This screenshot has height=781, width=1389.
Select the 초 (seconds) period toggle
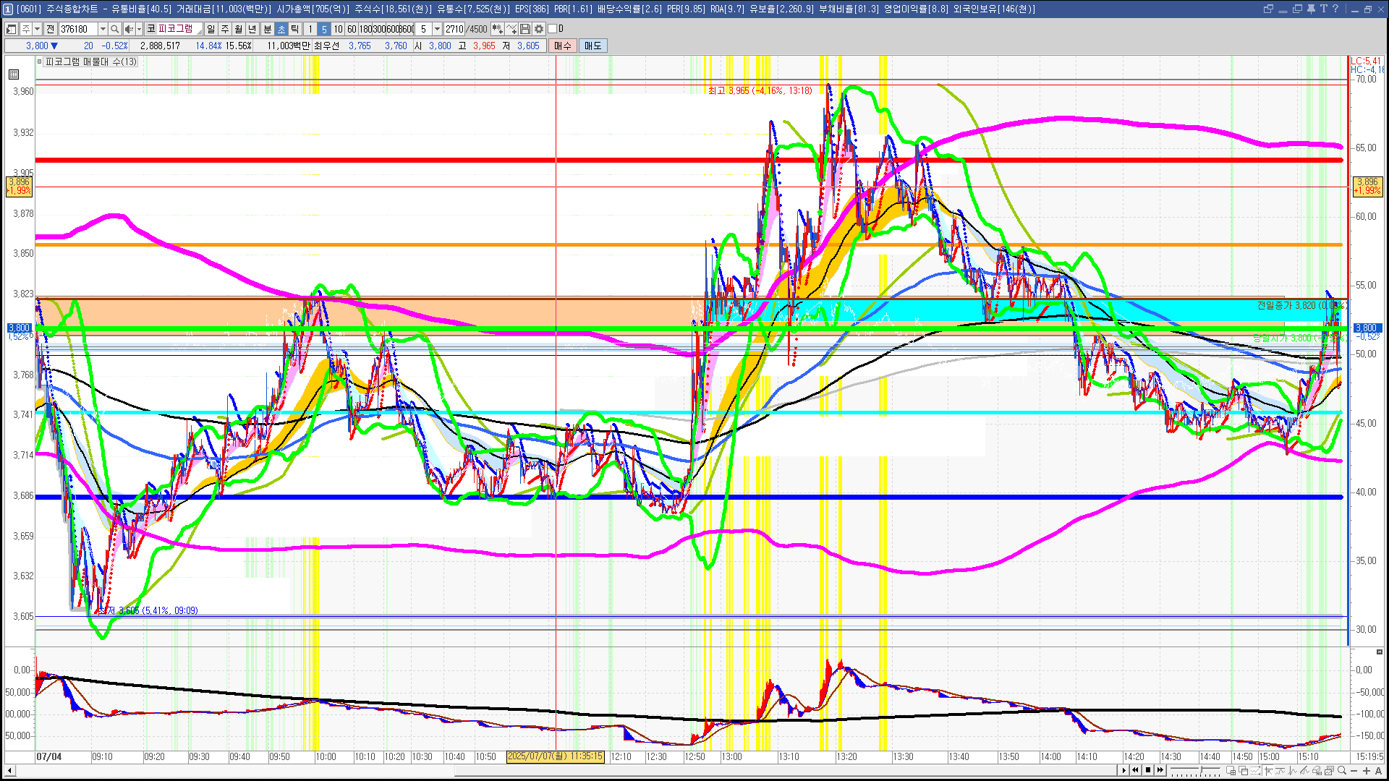pos(281,29)
